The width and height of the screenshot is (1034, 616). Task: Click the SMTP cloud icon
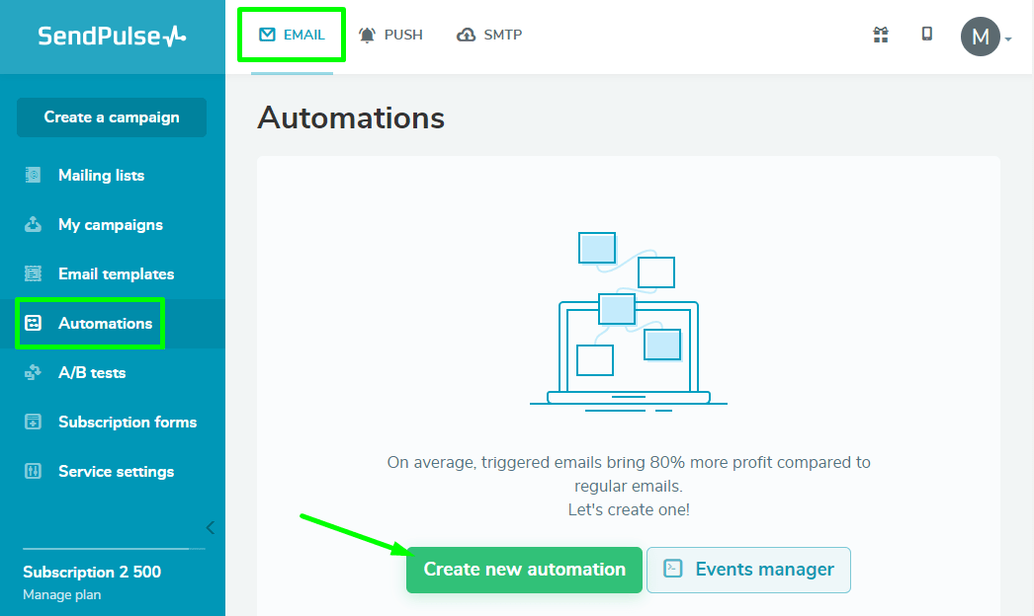click(466, 35)
